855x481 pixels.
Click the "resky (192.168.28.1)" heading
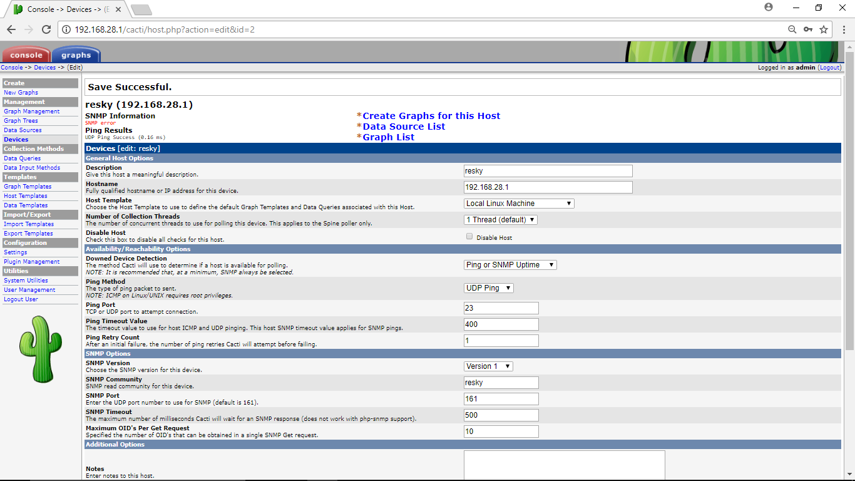(x=139, y=105)
